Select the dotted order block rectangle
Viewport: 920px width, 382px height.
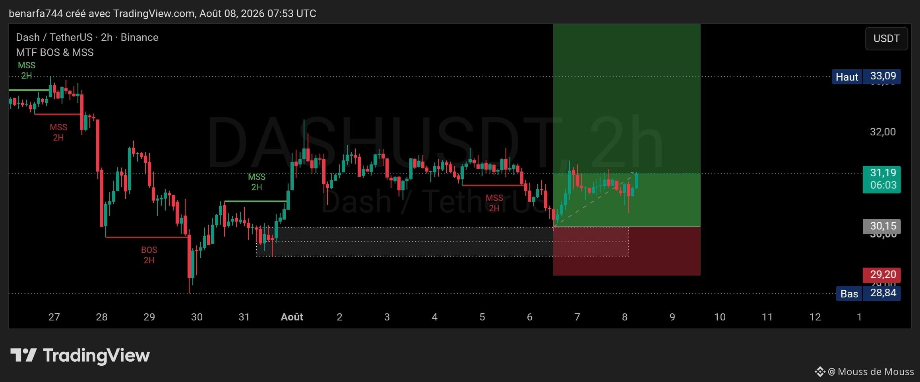(442, 241)
